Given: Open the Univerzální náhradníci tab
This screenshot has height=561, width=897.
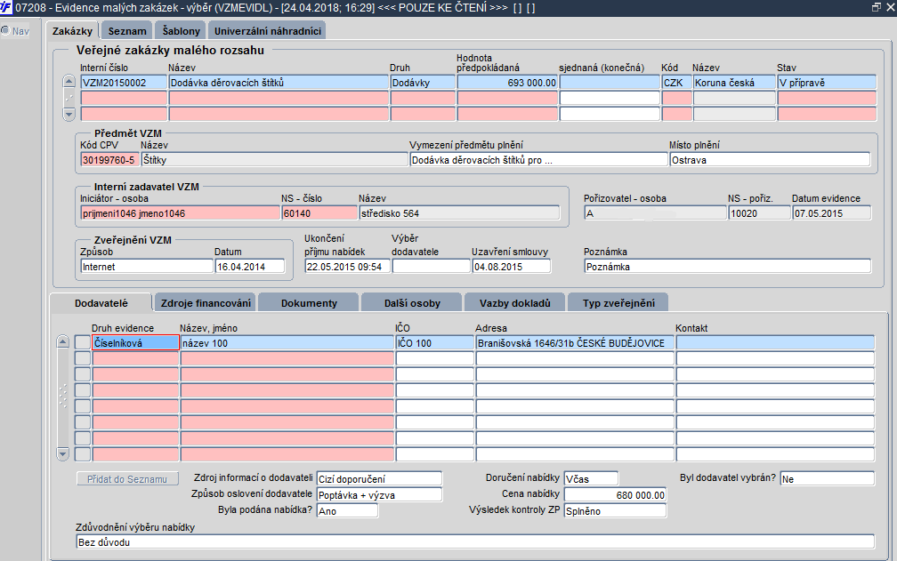Looking at the screenshot, I should pyautogui.click(x=268, y=31).
